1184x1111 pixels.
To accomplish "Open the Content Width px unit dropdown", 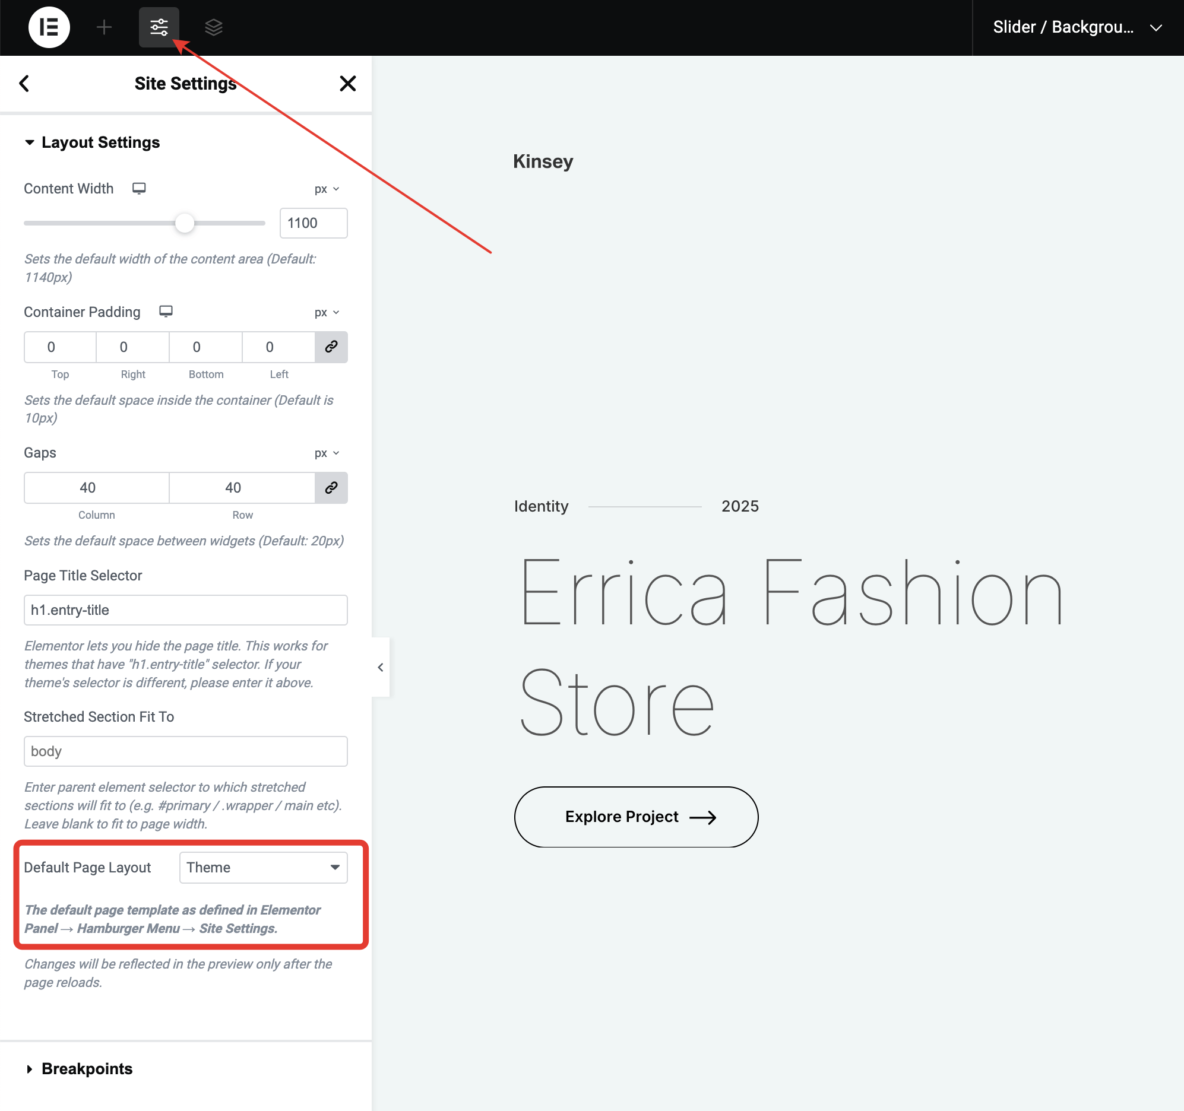I will click(x=327, y=189).
